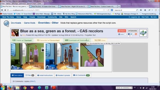Open the site Search menu
The image size is (160, 90).
coord(73,17)
